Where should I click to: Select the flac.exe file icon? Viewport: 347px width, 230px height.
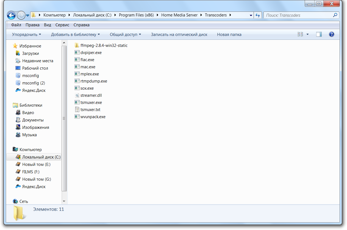pyautogui.click(x=77, y=60)
